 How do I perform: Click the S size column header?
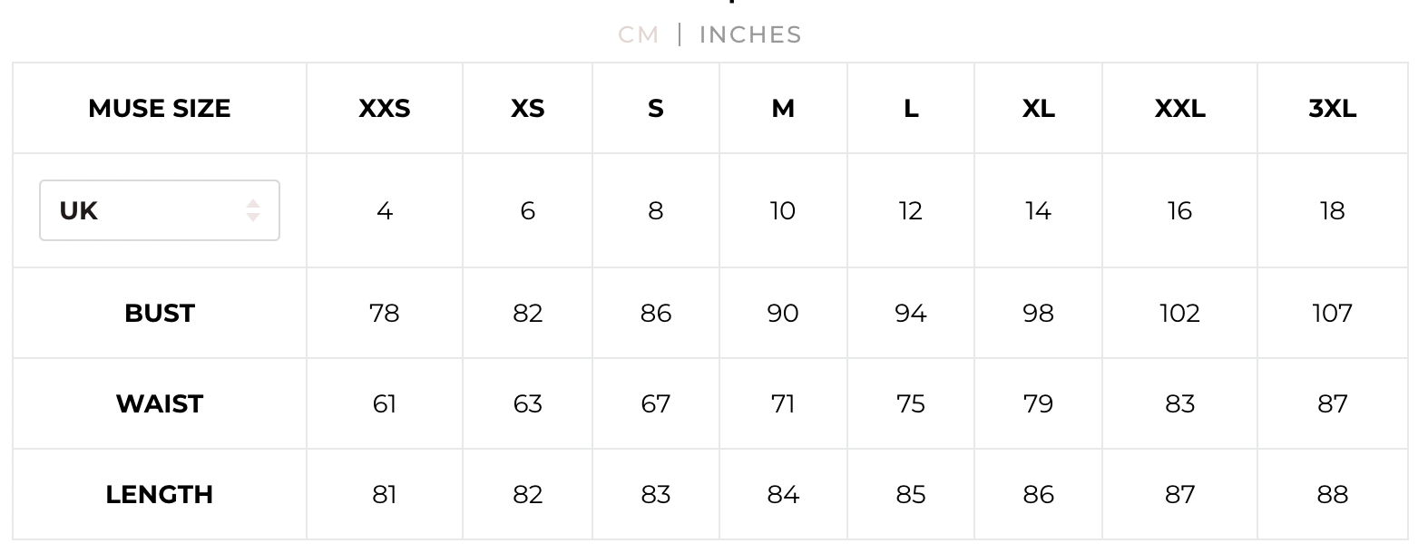[x=655, y=109]
